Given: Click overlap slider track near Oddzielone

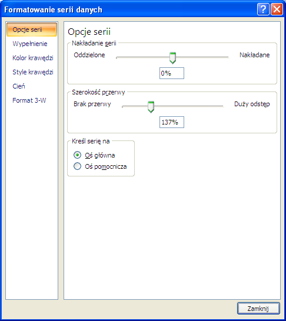Looking at the screenshot, I should click(x=125, y=57).
